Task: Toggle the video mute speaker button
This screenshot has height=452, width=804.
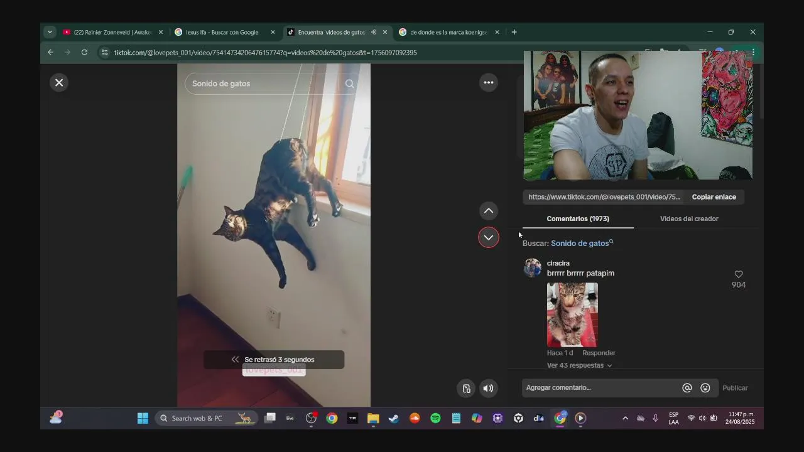Action: (x=488, y=388)
